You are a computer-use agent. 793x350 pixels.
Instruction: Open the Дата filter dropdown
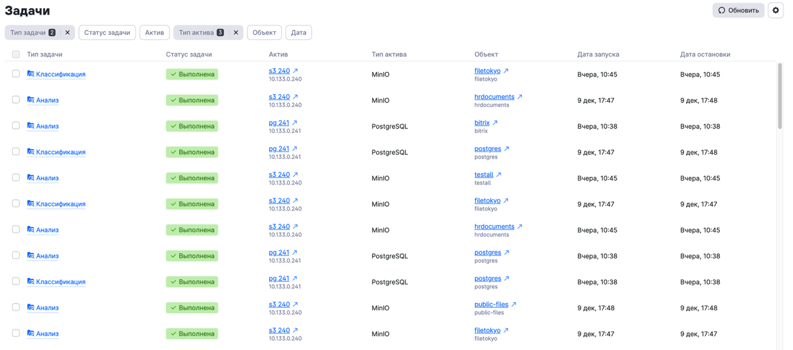pyautogui.click(x=298, y=32)
